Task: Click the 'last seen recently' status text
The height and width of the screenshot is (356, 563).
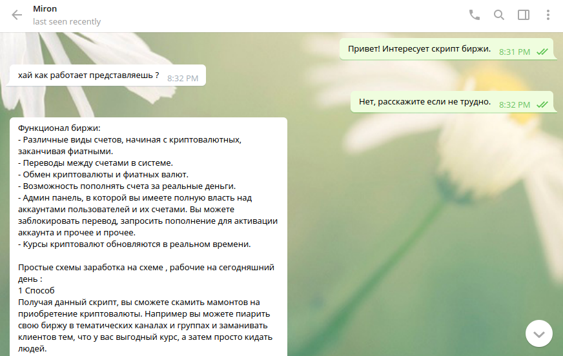Action: click(67, 21)
